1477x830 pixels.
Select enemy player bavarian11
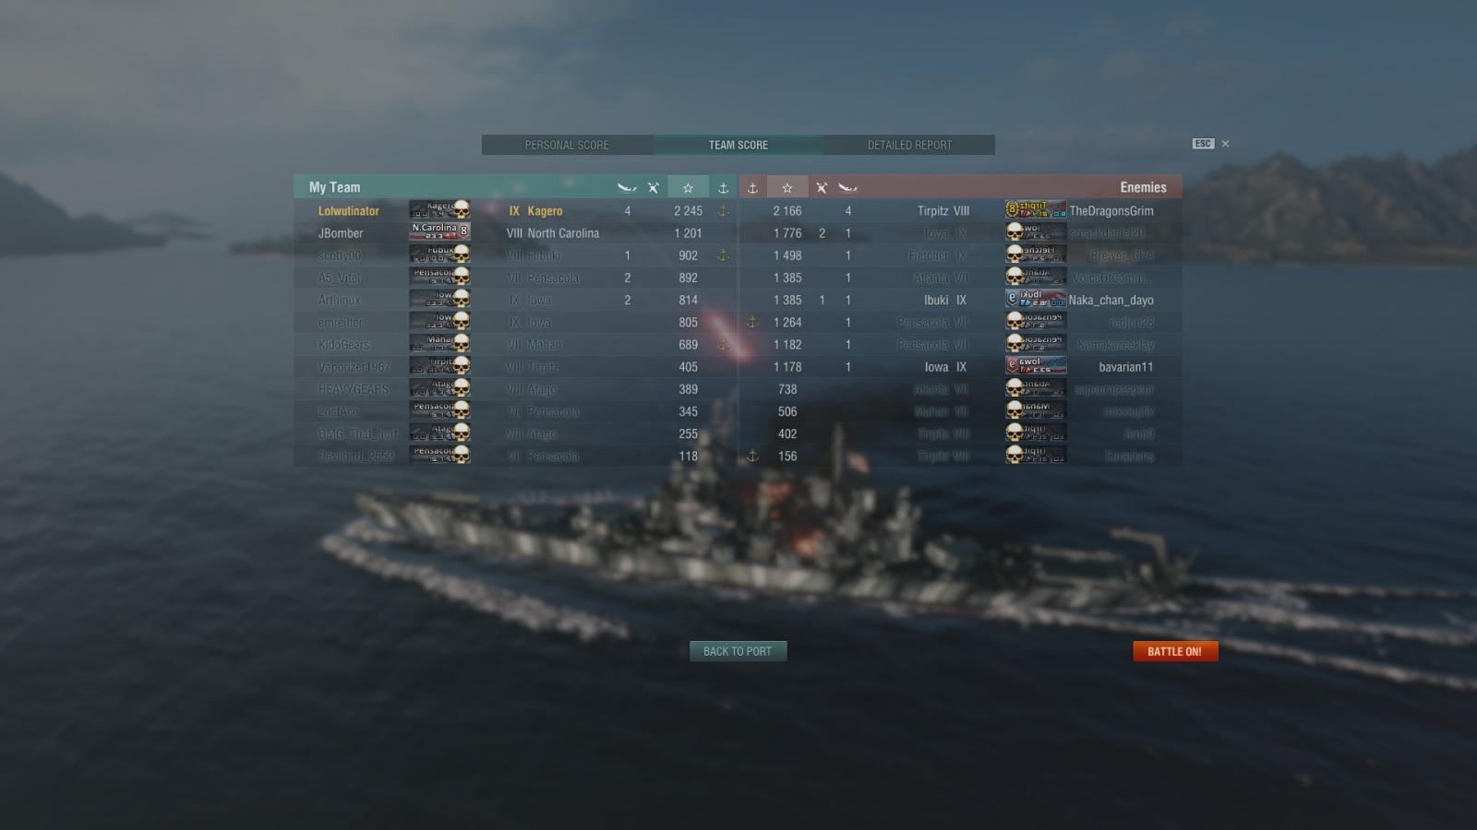click(x=1126, y=367)
